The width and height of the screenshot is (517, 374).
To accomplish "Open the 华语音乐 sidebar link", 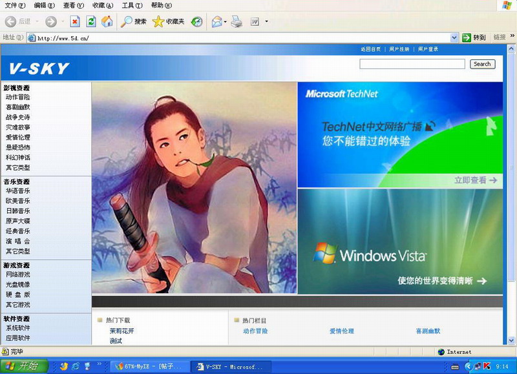I will (18, 191).
